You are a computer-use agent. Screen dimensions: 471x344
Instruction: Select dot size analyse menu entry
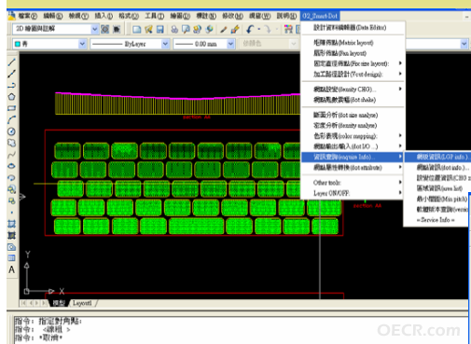click(353, 115)
